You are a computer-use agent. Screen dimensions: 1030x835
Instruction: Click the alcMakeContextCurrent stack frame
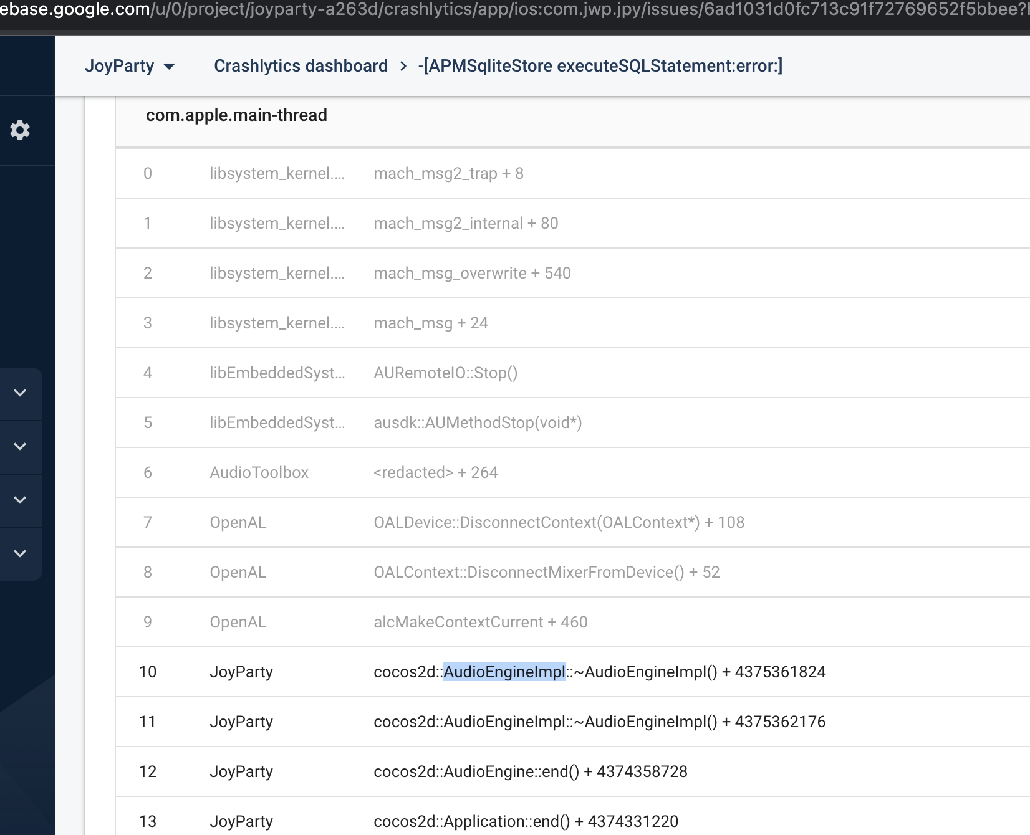click(x=481, y=622)
